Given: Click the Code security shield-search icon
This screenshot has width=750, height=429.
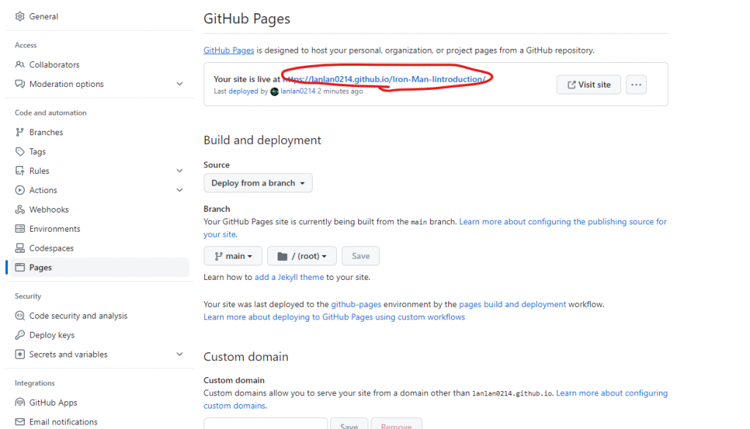Looking at the screenshot, I should tap(20, 316).
